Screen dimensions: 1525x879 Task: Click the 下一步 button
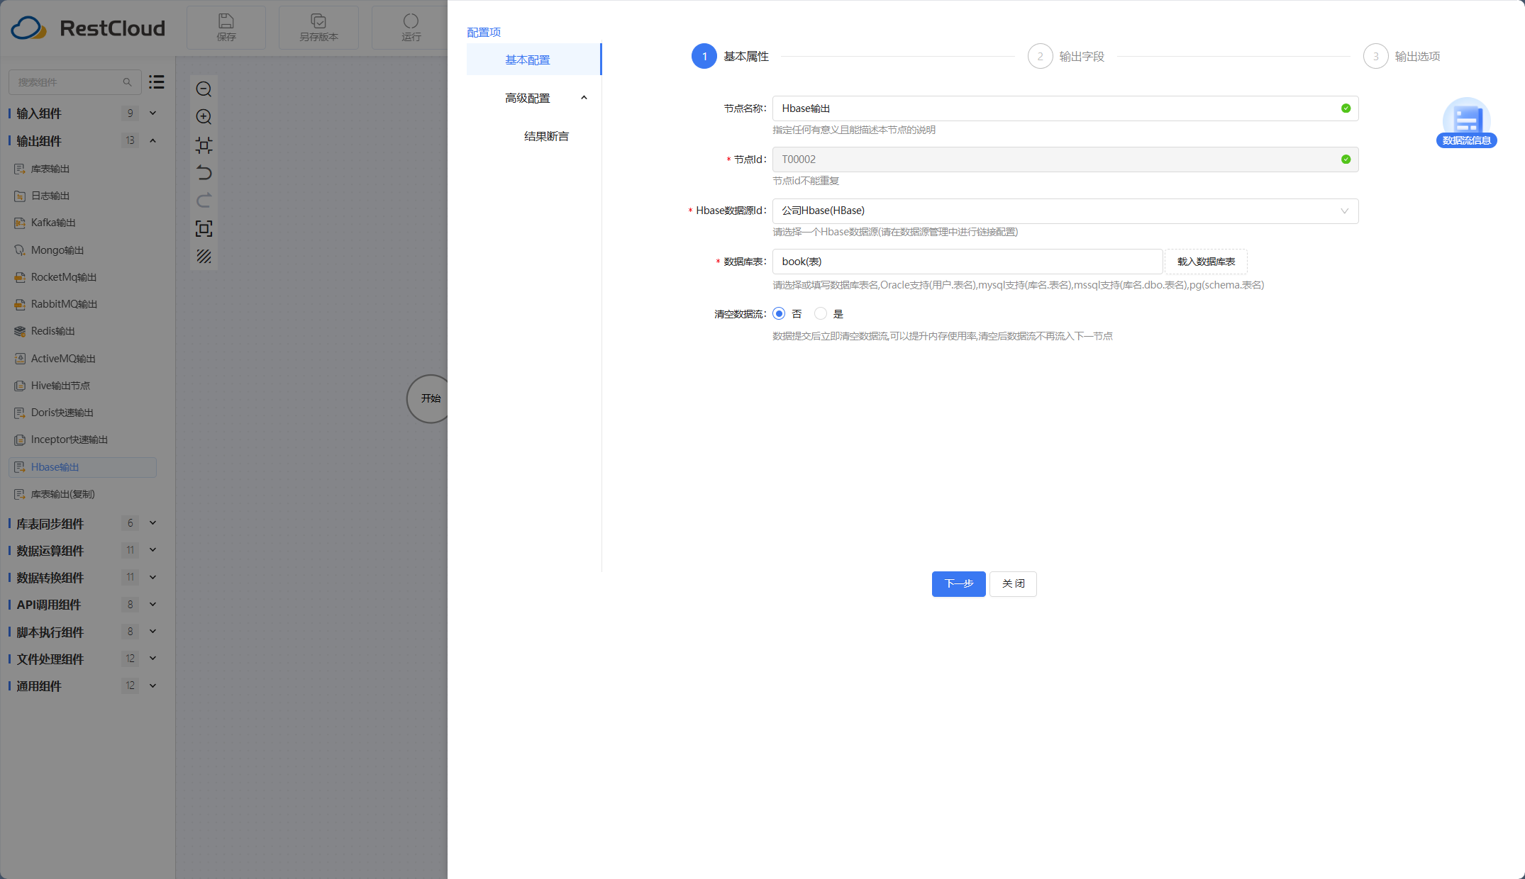[958, 583]
